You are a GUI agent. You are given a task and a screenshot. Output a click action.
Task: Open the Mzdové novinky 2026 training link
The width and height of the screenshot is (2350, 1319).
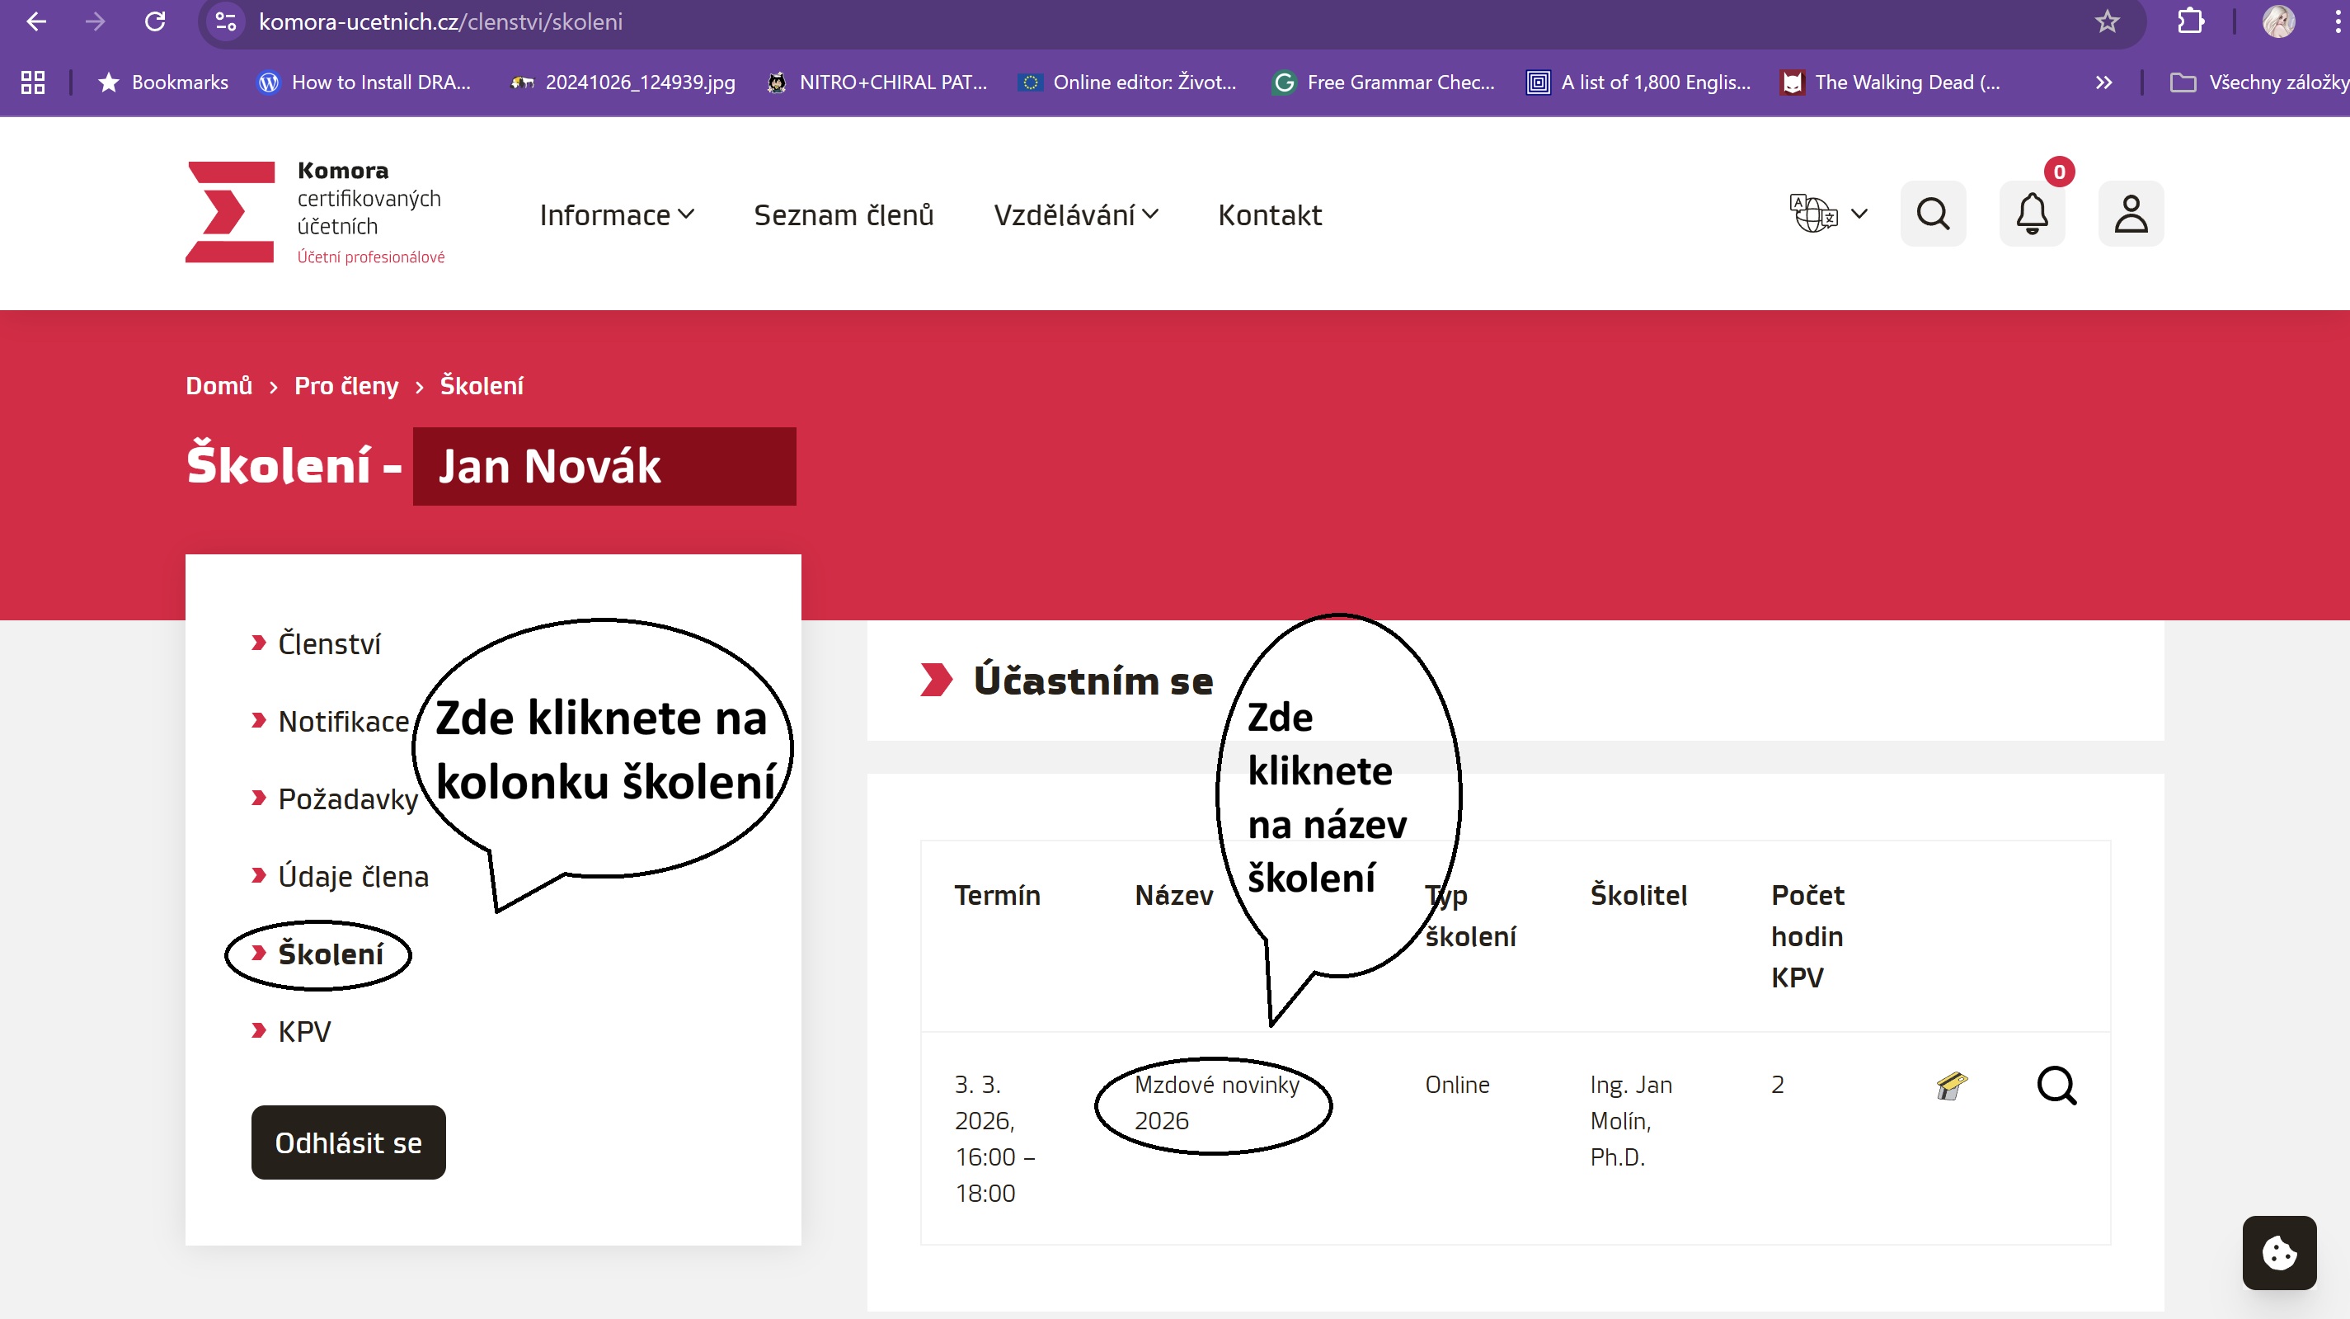click(1215, 1102)
